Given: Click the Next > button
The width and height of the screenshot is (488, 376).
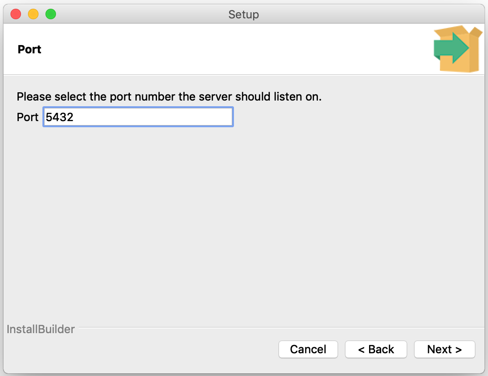Looking at the screenshot, I should pyautogui.click(x=444, y=349).
